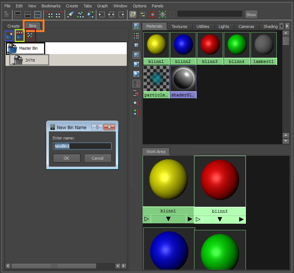294x273 pixels.
Task: Switch to the Textures tab
Action: (x=179, y=26)
